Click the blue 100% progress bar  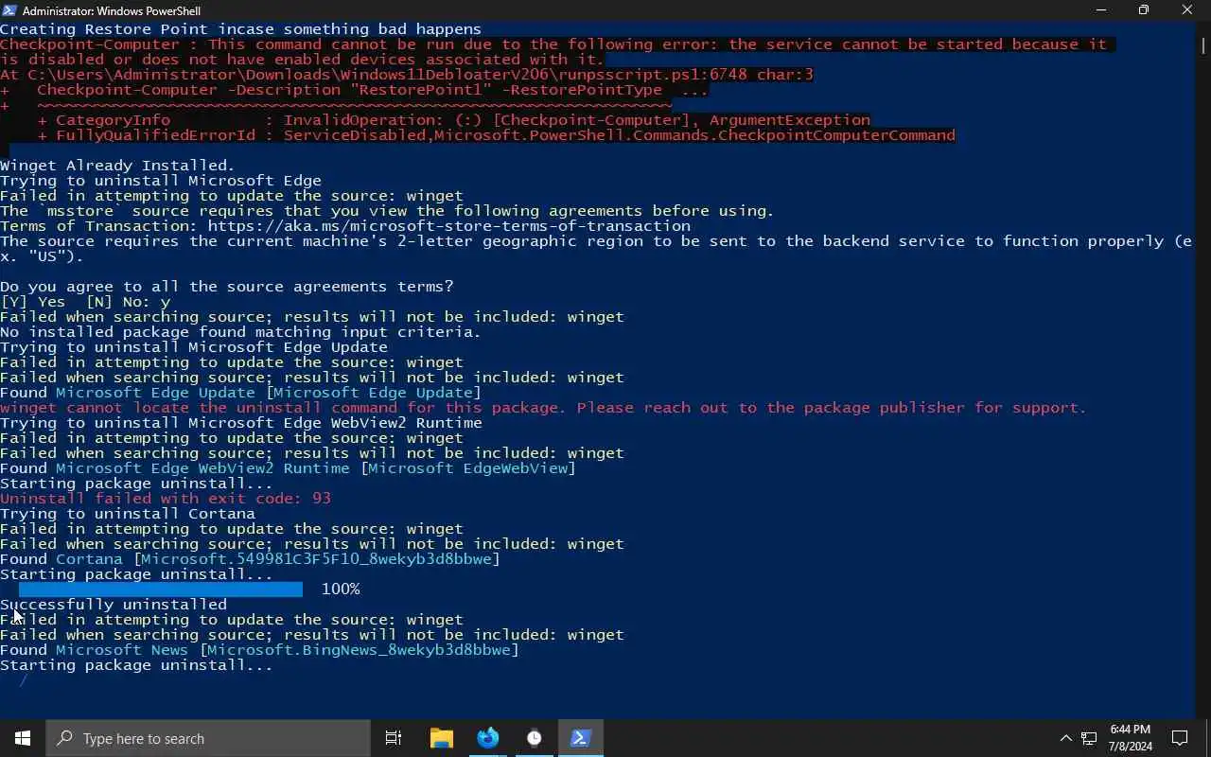coord(160,590)
